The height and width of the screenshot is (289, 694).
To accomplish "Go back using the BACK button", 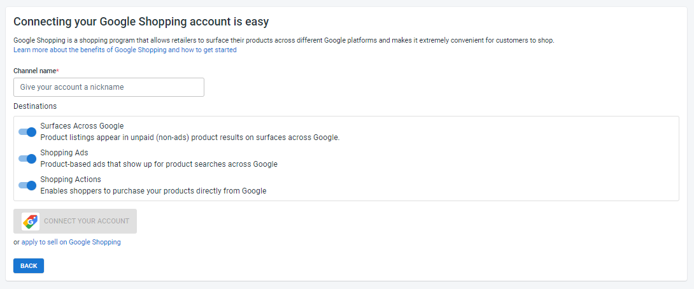I will pyautogui.click(x=29, y=266).
